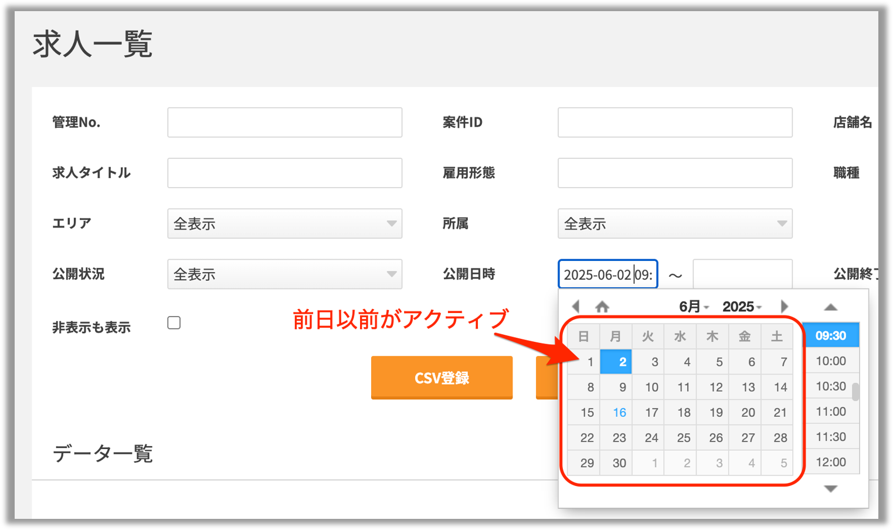Click the home icon to jump to today
This screenshot has width=893, height=530.
(602, 306)
